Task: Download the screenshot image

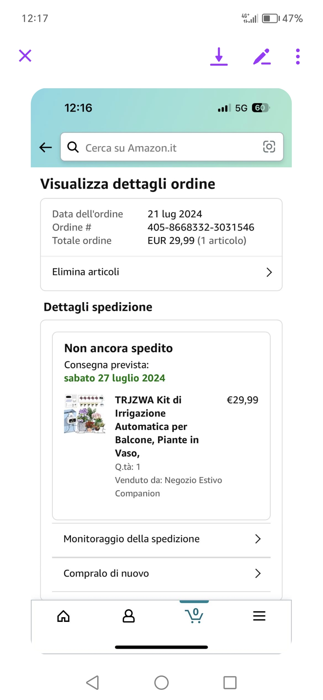Action: 219,56
